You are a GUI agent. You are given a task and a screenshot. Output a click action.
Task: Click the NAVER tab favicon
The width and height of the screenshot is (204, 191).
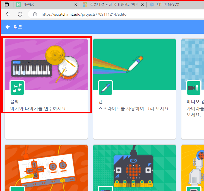tap(18, 4)
